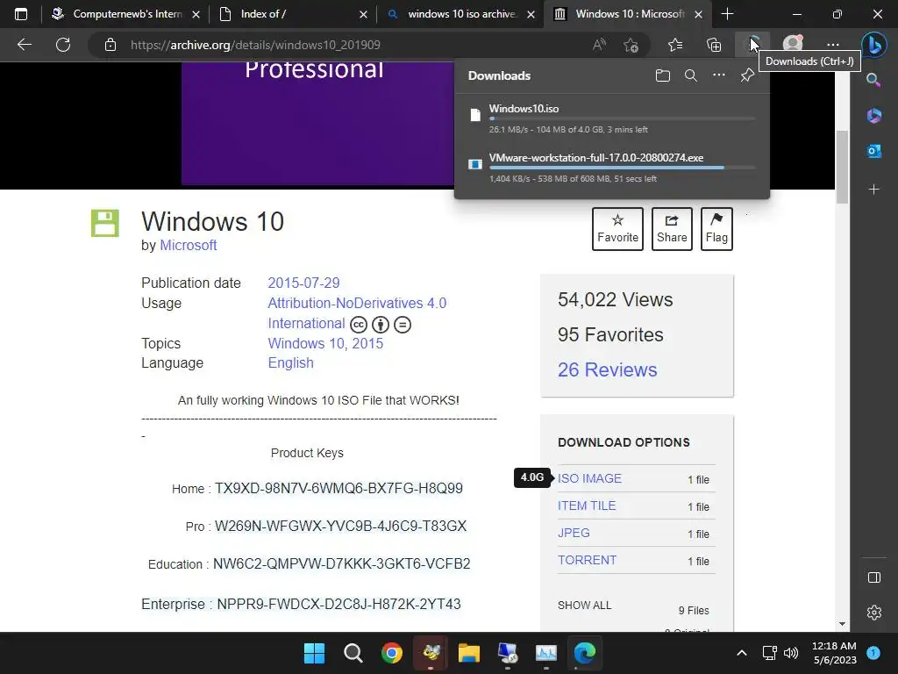
Task: Close the windows 10 iso archive tab
Action: 531,14
